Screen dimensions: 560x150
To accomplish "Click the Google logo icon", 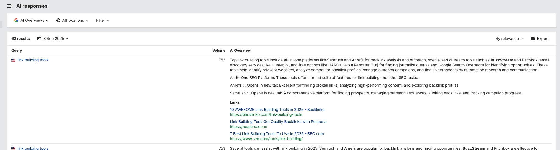I will point(16,20).
